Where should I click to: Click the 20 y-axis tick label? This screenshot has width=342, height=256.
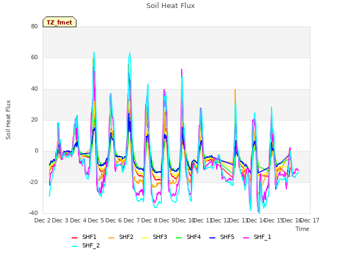coord(34,119)
